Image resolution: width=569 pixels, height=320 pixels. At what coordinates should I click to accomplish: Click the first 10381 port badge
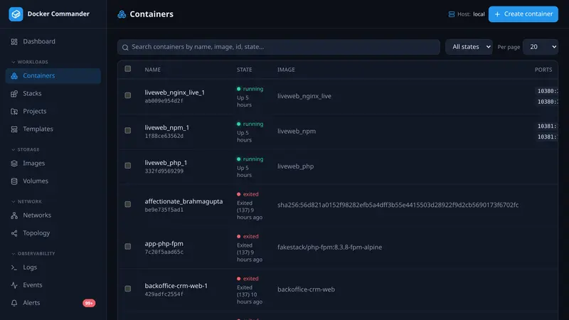point(546,127)
